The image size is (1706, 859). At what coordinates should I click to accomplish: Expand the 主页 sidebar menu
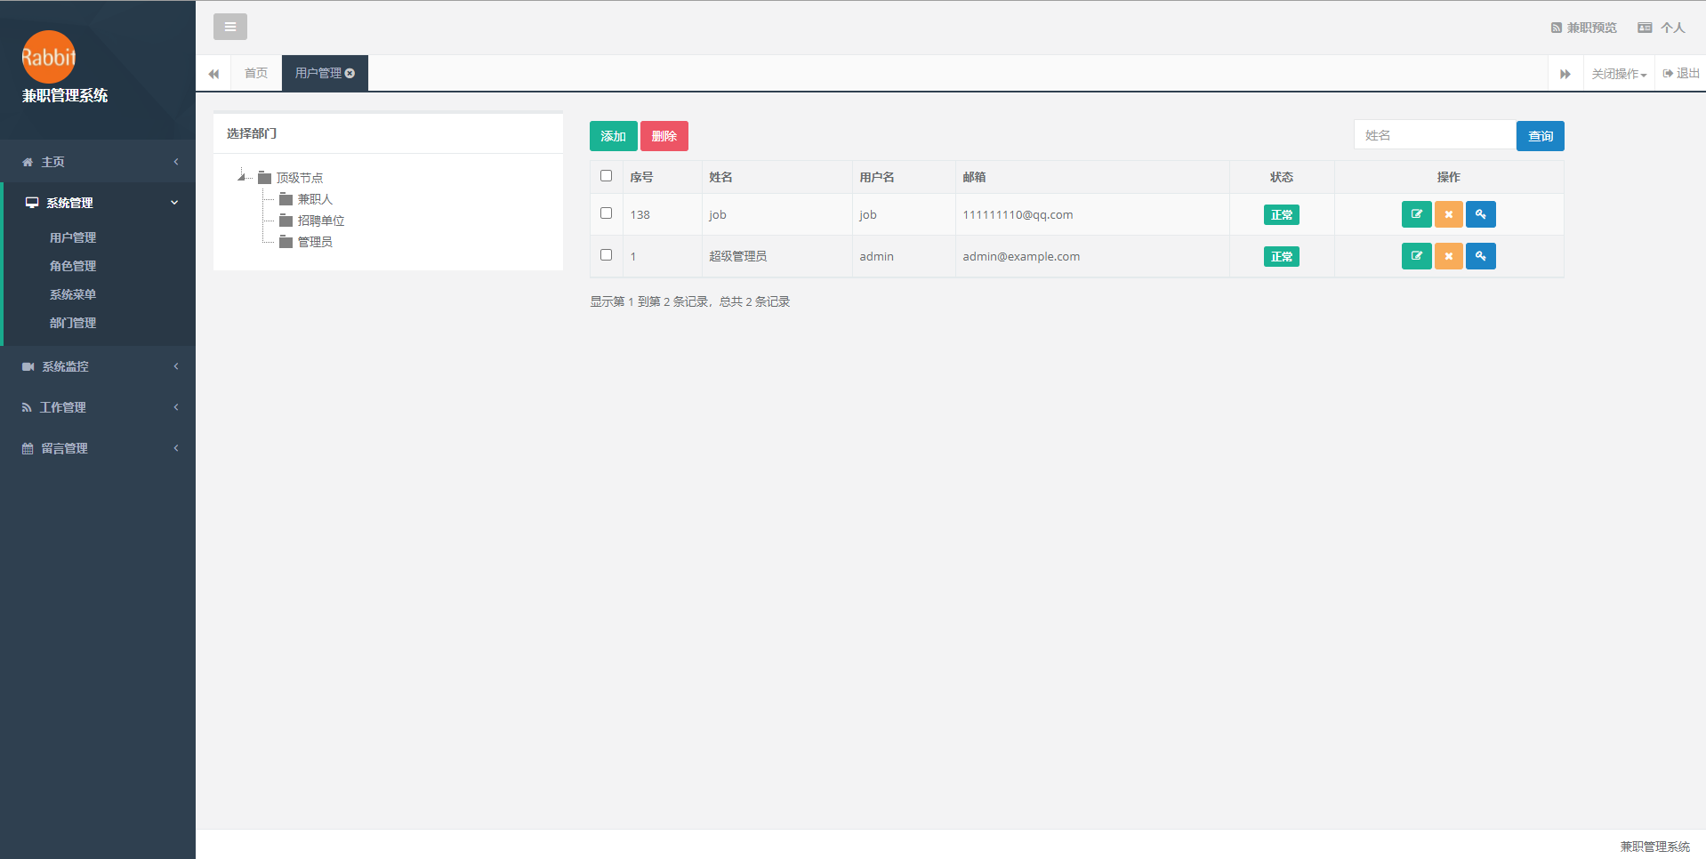pyautogui.click(x=98, y=162)
